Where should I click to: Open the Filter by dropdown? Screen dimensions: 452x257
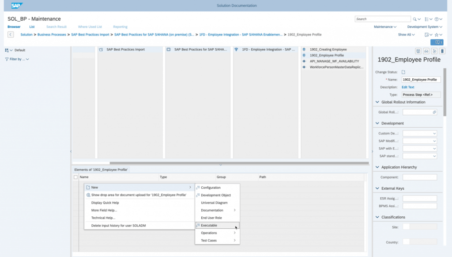19,59
